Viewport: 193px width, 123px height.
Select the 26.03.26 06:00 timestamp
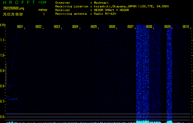[x=12, y=14]
